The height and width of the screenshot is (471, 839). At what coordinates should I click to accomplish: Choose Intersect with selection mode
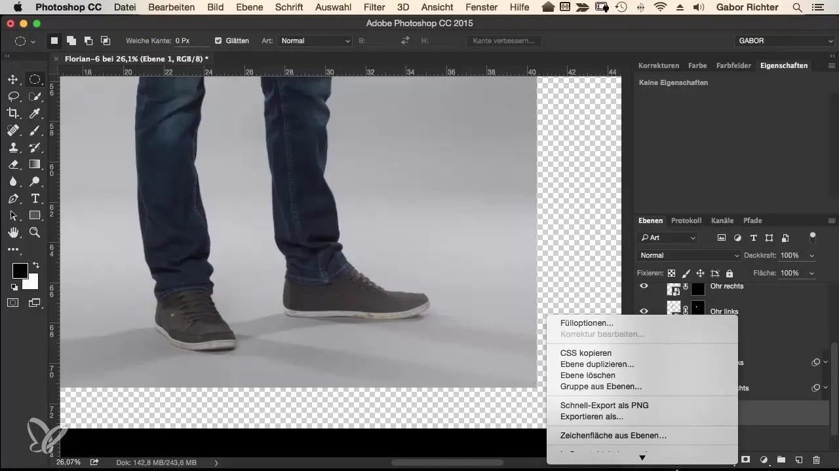pyautogui.click(x=105, y=41)
